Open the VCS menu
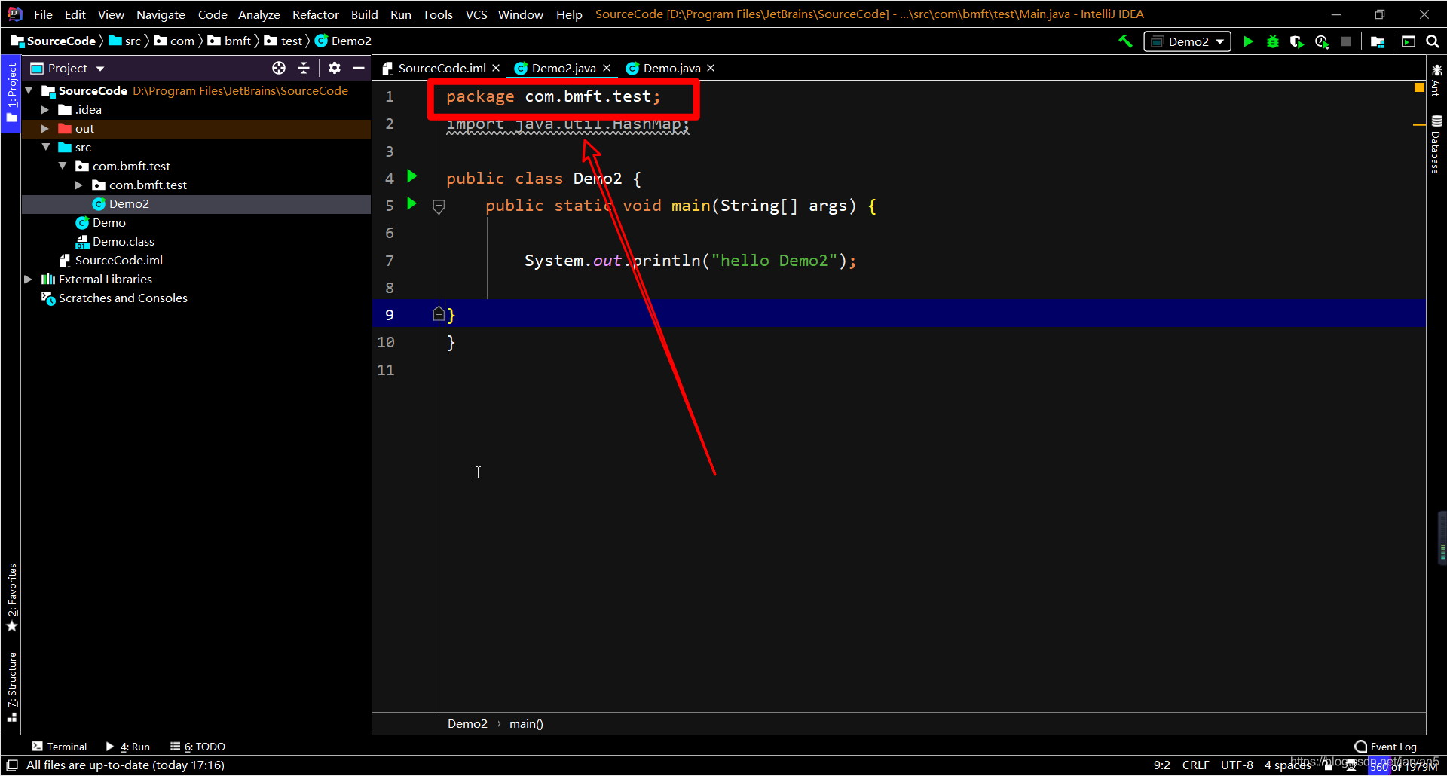The width and height of the screenshot is (1447, 776). pyautogui.click(x=476, y=14)
